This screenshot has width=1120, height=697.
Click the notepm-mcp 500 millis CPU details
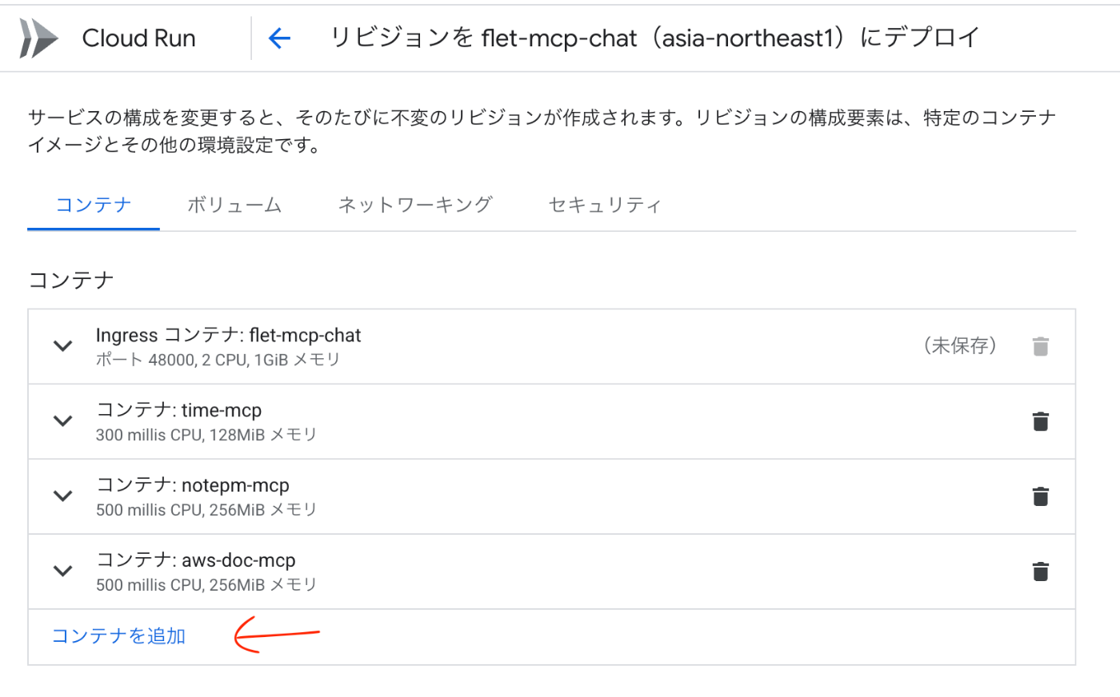point(206,511)
